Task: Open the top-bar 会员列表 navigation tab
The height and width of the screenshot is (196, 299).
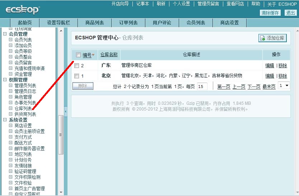Action: [x=196, y=23]
